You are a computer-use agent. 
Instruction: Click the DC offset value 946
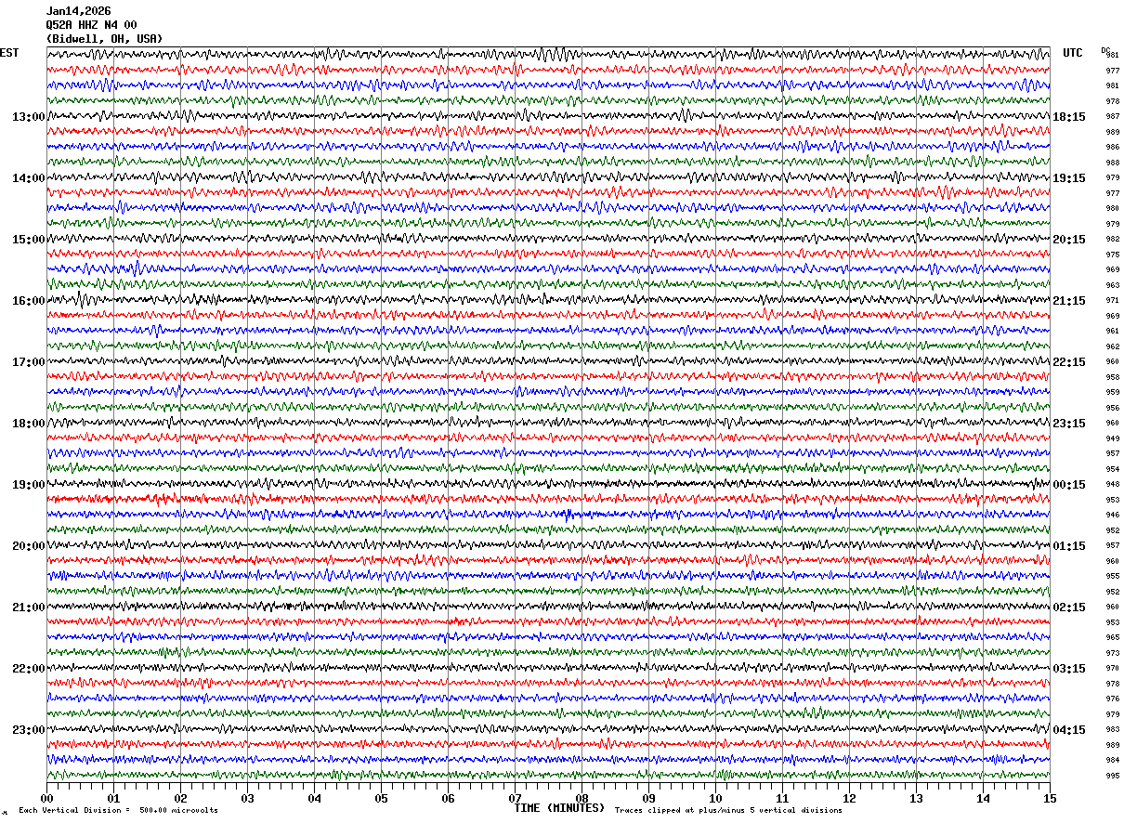point(1112,516)
